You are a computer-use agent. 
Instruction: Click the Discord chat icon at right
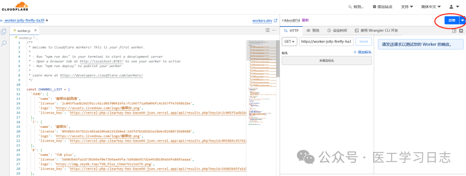461,31
